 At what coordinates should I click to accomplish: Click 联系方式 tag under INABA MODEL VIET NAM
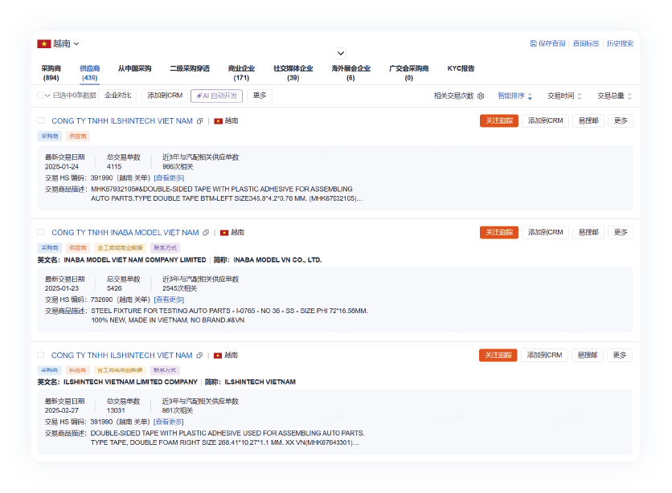click(x=165, y=248)
